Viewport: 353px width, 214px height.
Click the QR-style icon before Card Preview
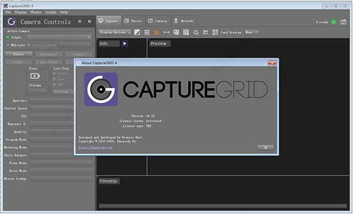click(x=215, y=32)
